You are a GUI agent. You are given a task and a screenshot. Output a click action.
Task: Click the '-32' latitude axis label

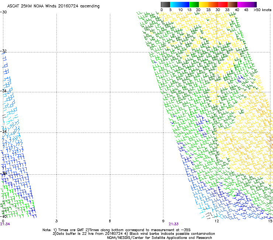(x=3, y=51)
